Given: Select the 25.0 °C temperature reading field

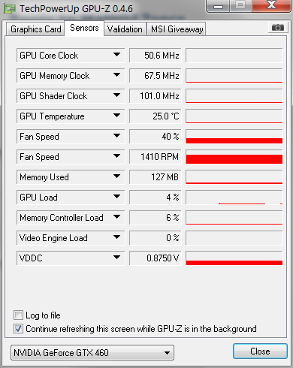Looking at the screenshot, I should 156,116.
